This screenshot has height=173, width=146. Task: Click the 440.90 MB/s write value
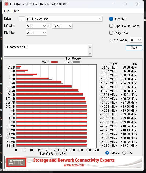pyautogui.click(x=108, y=146)
